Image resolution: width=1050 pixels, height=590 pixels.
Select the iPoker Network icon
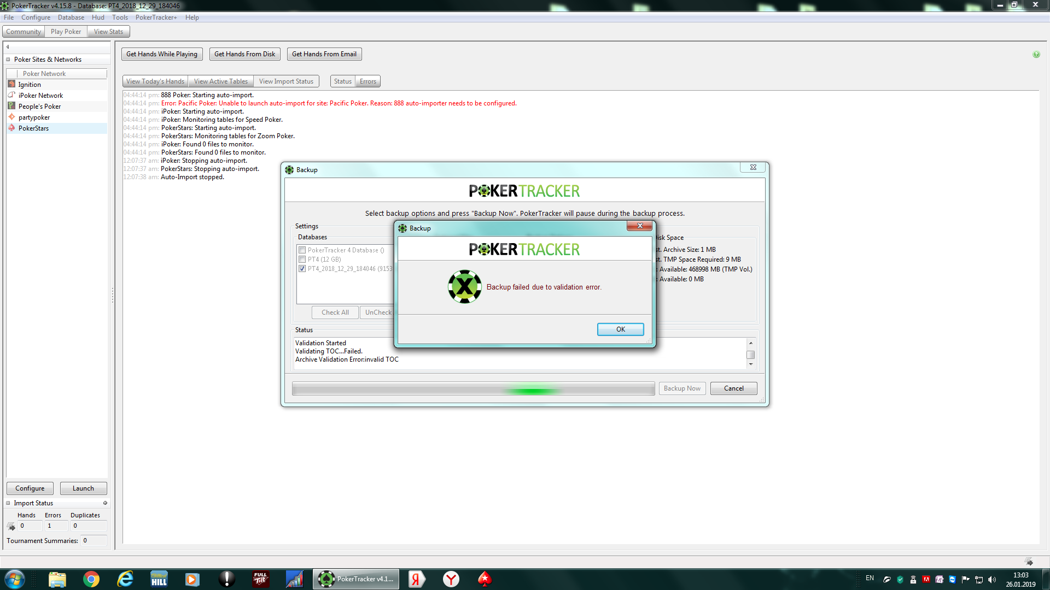[11, 95]
